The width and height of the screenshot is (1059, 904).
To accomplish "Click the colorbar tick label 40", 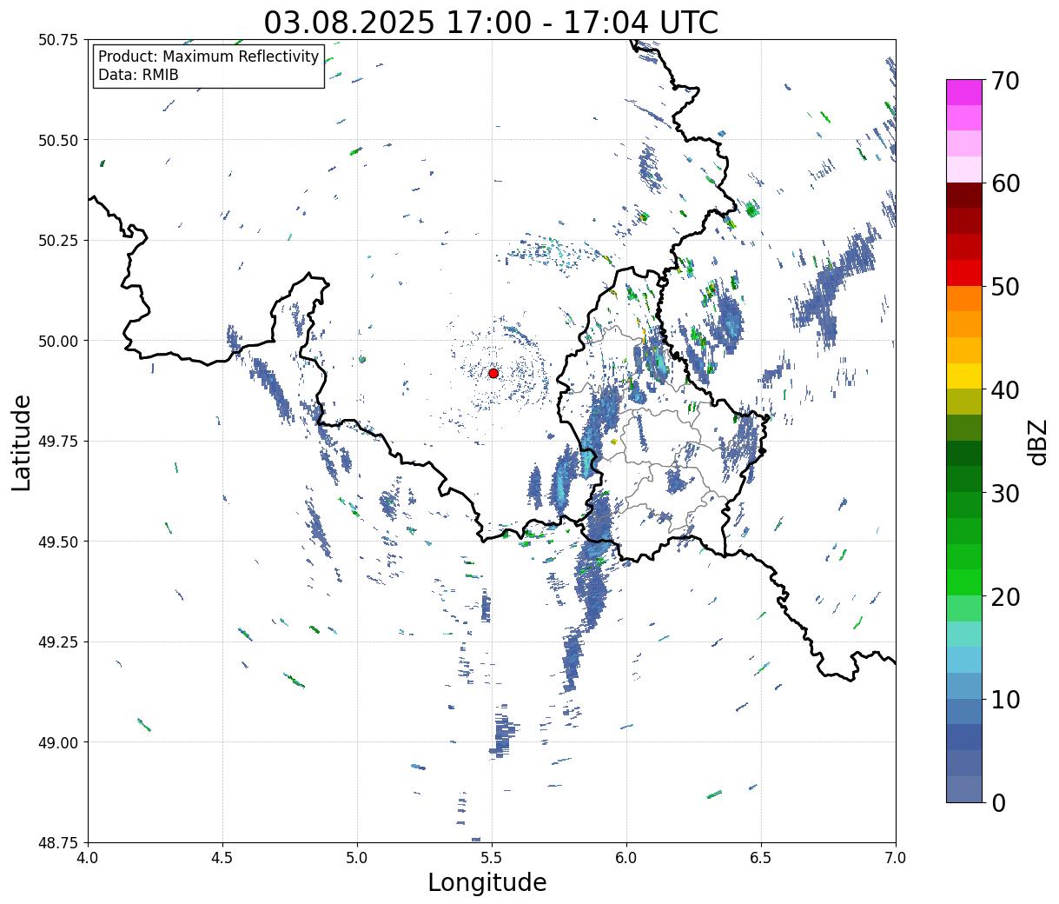I will (1004, 390).
